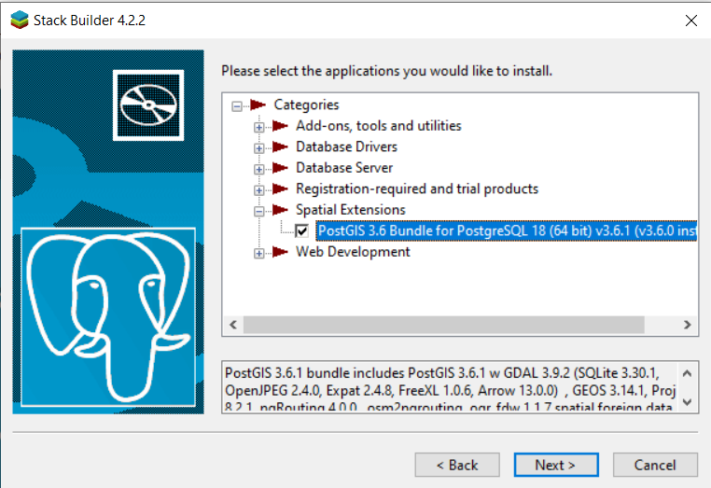The height and width of the screenshot is (488, 711).
Task: Expand the Database Server category
Action: click(x=258, y=169)
